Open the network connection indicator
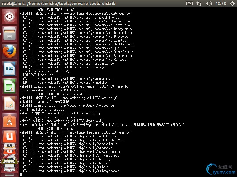 click(x=199, y=4)
